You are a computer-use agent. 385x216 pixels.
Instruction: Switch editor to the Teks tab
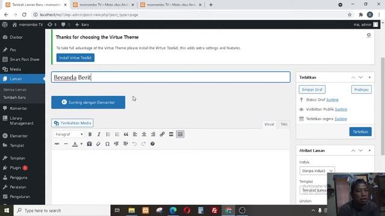click(x=284, y=124)
